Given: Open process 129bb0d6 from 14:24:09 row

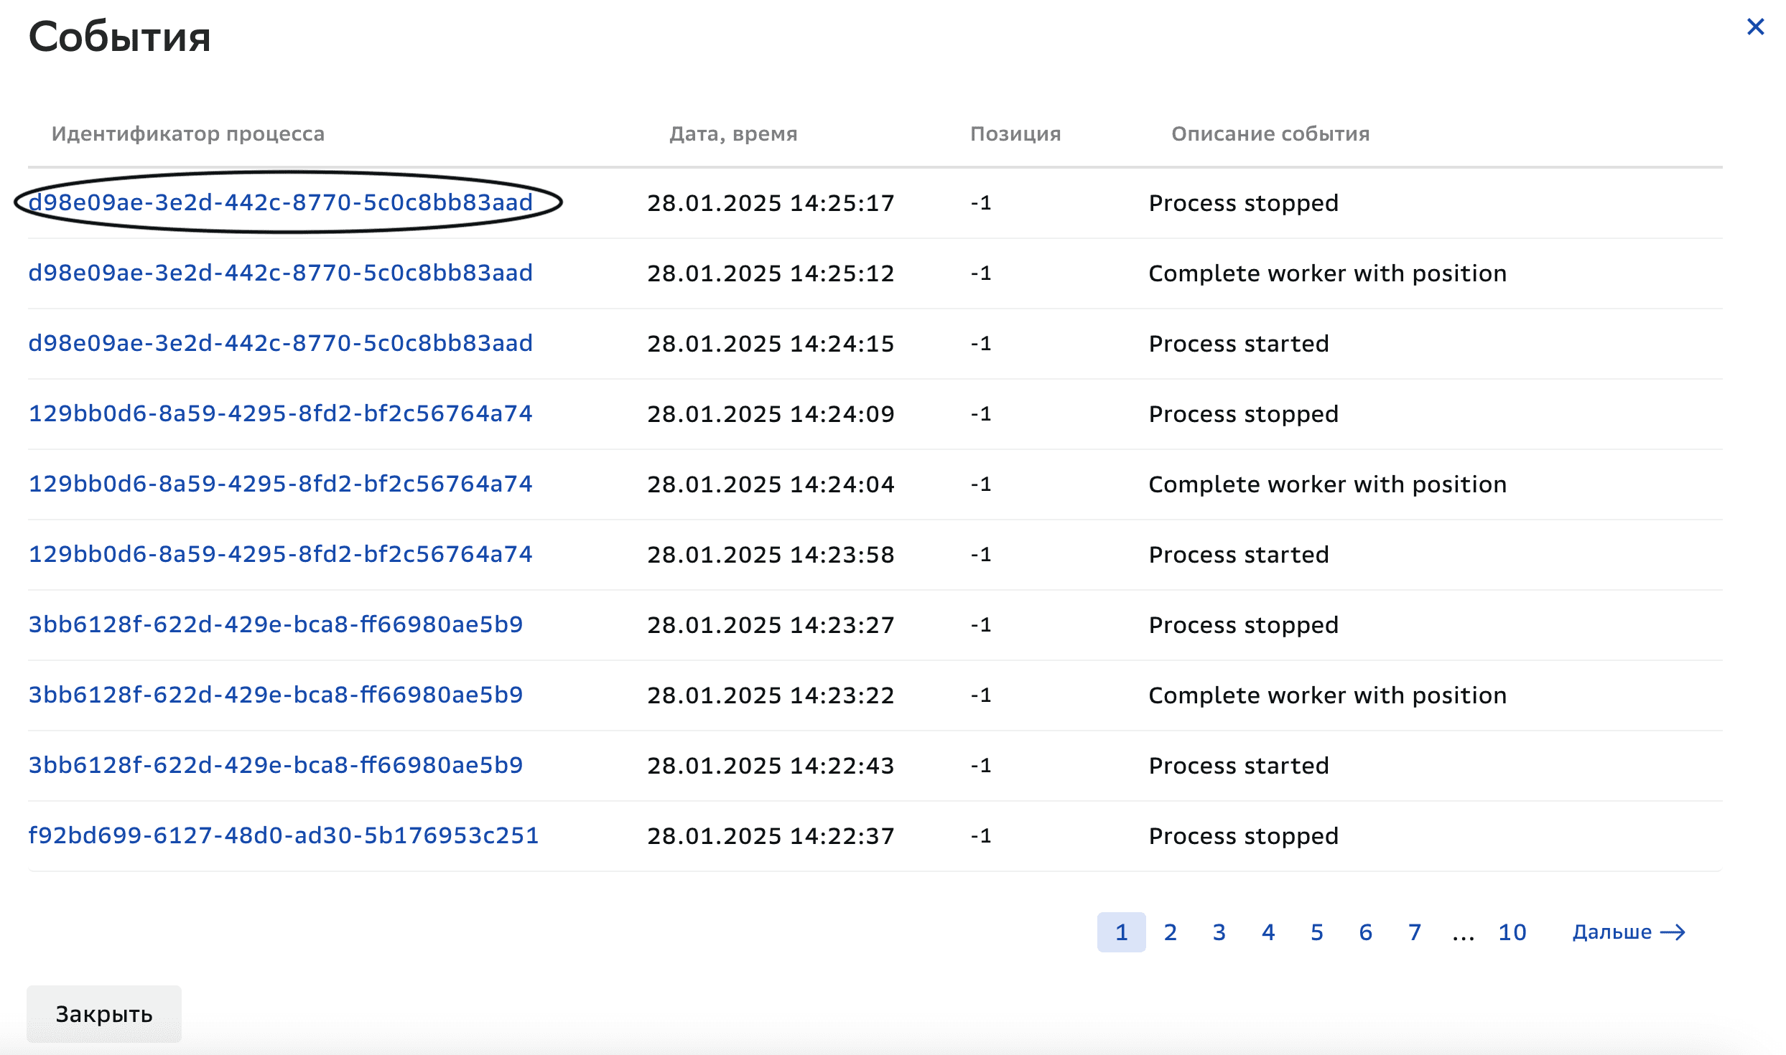Looking at the screenshot, I should [x=281, y=413].
